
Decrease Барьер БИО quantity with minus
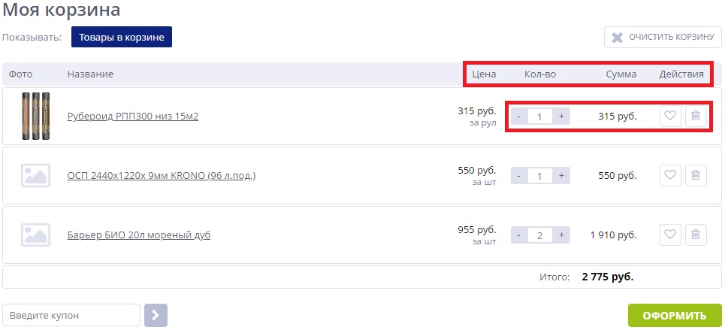519,235
